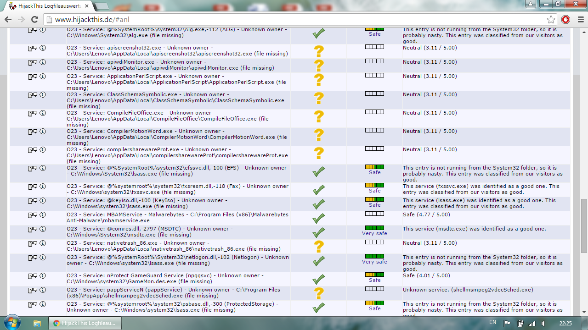588x330 pixels.
Task: Open the Chrome hamburger menu
Action: (580, 19)
